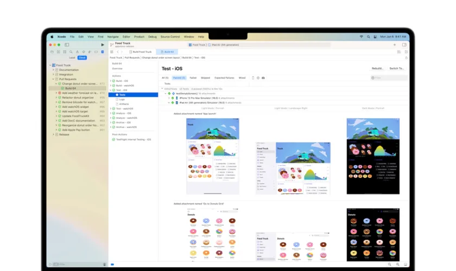Click the Wi-Fi status icon
The width and height of the screenshot is (456, 271).
(361, 37)
